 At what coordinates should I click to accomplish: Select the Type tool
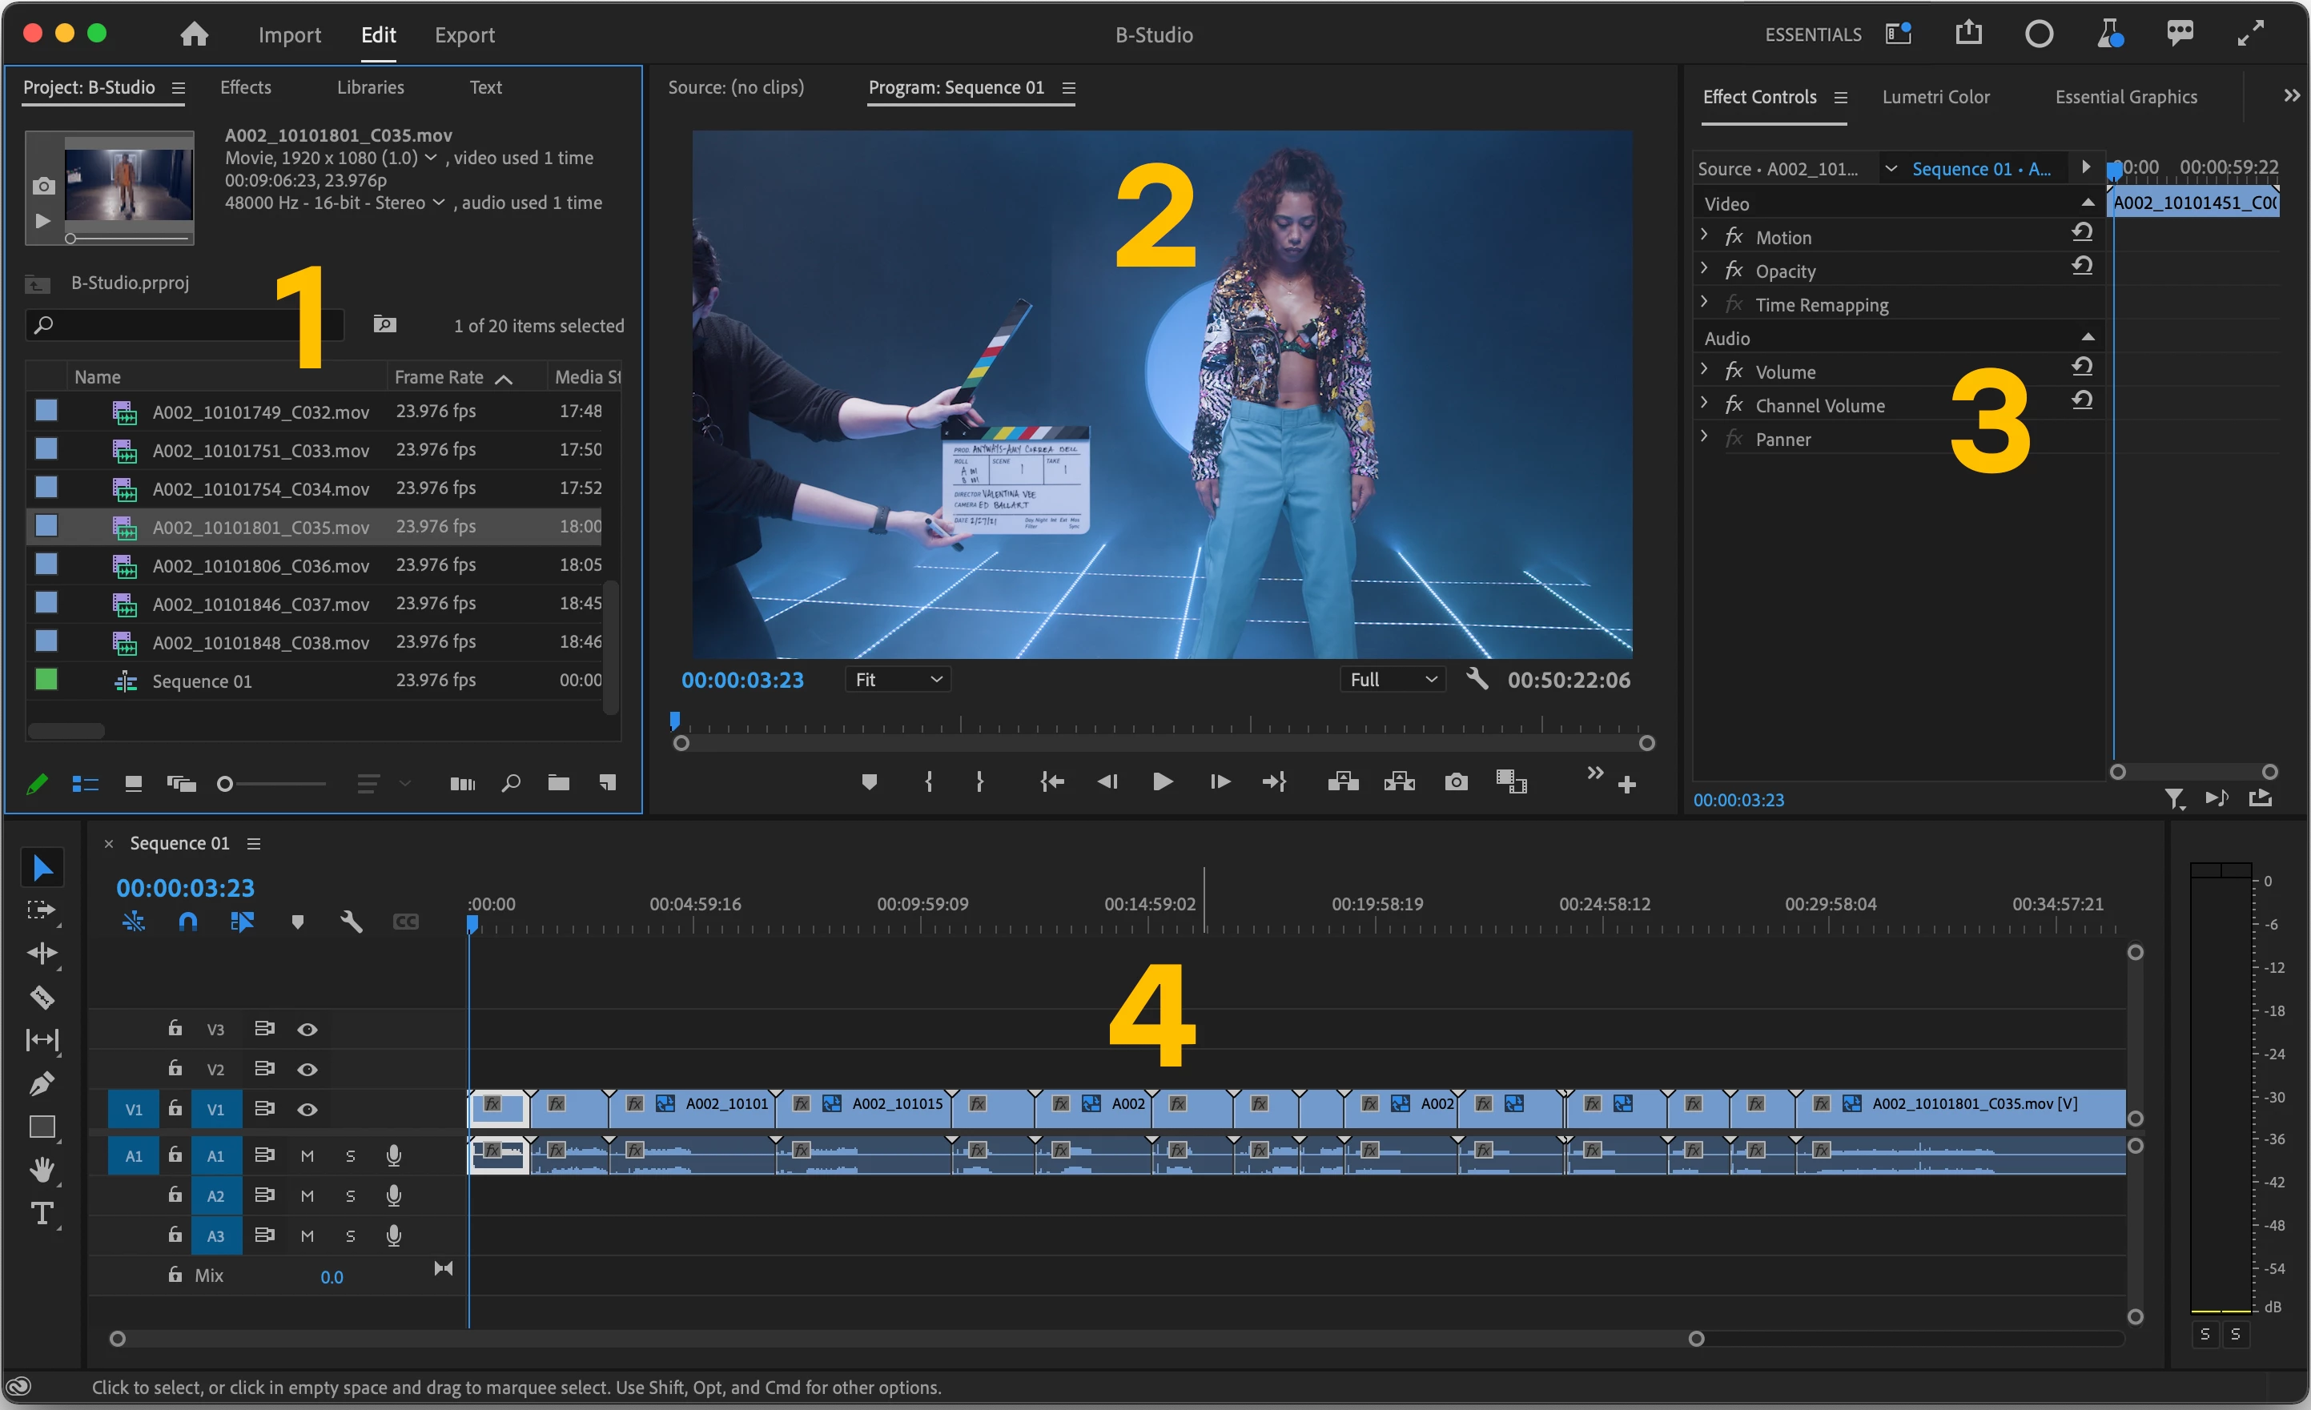42,1213
